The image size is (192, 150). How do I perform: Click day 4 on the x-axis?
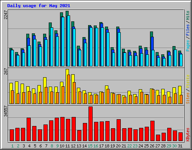click(29, 146)
